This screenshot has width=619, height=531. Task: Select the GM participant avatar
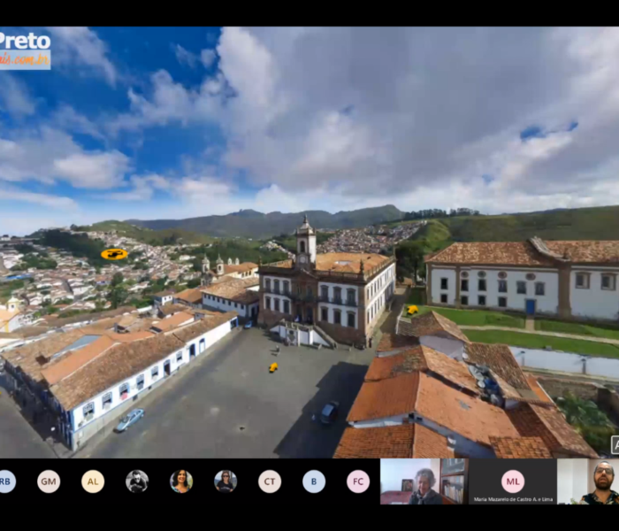click(49, 481)
